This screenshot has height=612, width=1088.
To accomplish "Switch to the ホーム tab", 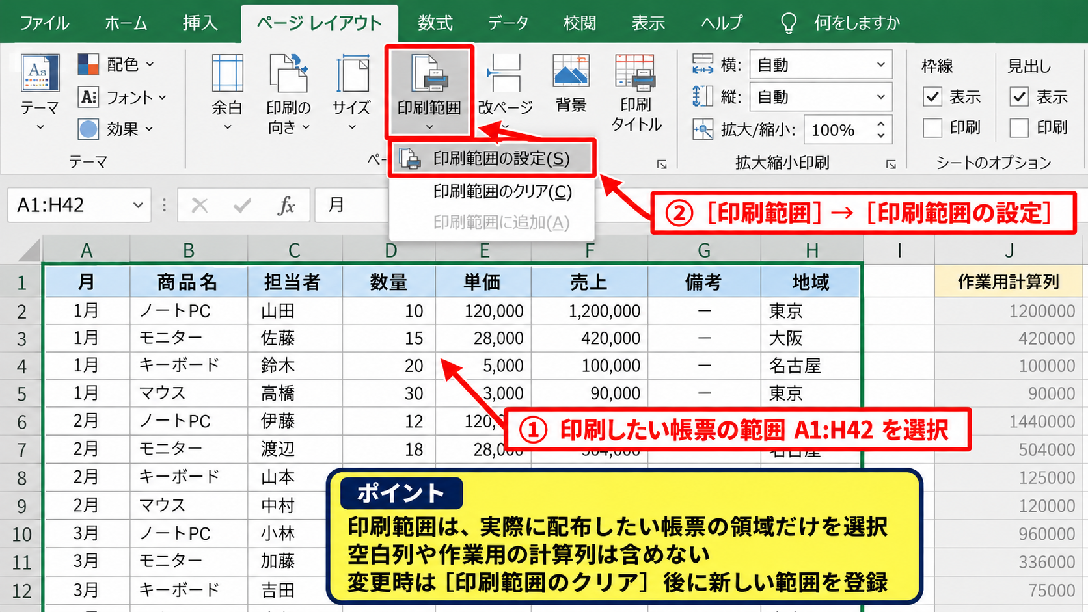I will coord(126,23).
